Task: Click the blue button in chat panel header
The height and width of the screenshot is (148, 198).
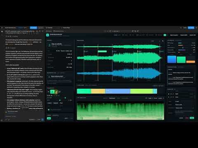Action: 33,28
